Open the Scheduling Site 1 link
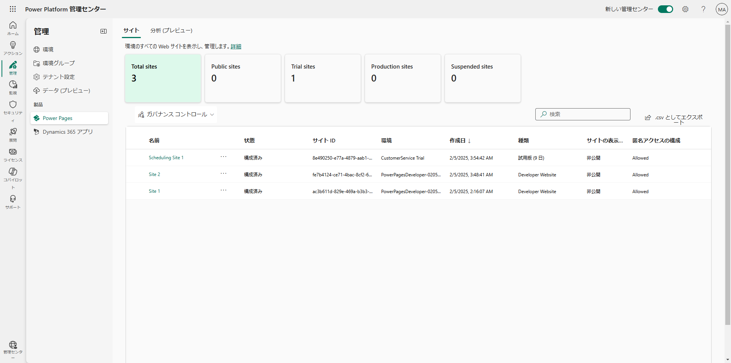The width and height of the screenshot is (731, 363). (x=166, y=158)
